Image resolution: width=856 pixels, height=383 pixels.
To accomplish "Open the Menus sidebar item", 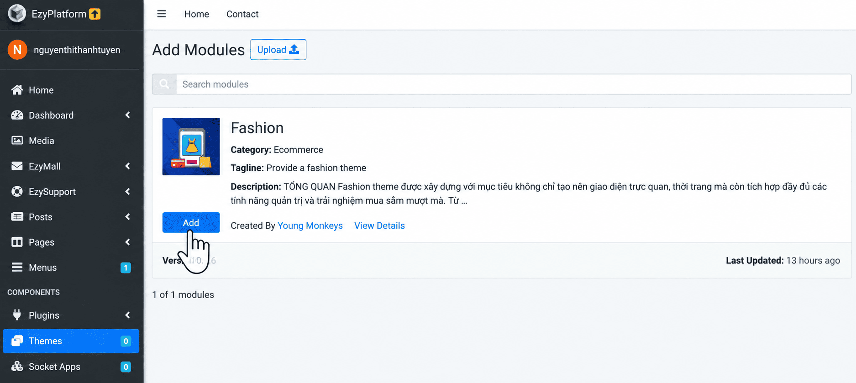I will tap(71, 268).
